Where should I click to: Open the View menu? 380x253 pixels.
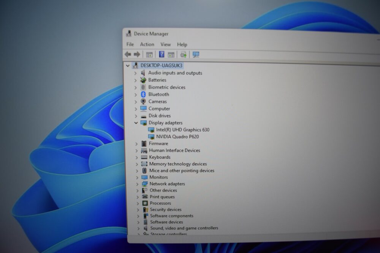[x=166, y=44]
